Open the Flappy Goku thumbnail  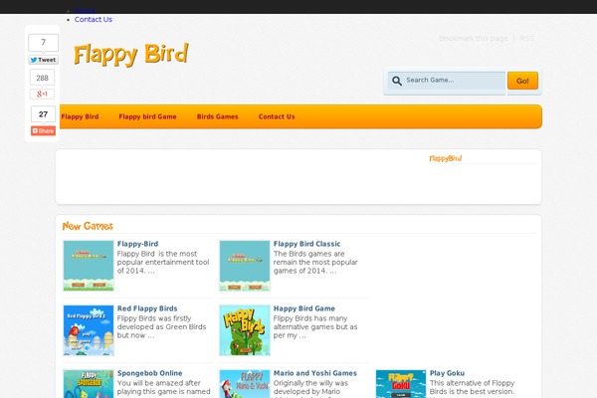coord(401,384)
